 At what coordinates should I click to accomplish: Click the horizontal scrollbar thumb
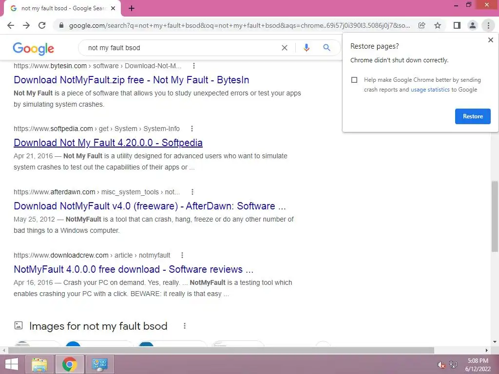point(221,350)
